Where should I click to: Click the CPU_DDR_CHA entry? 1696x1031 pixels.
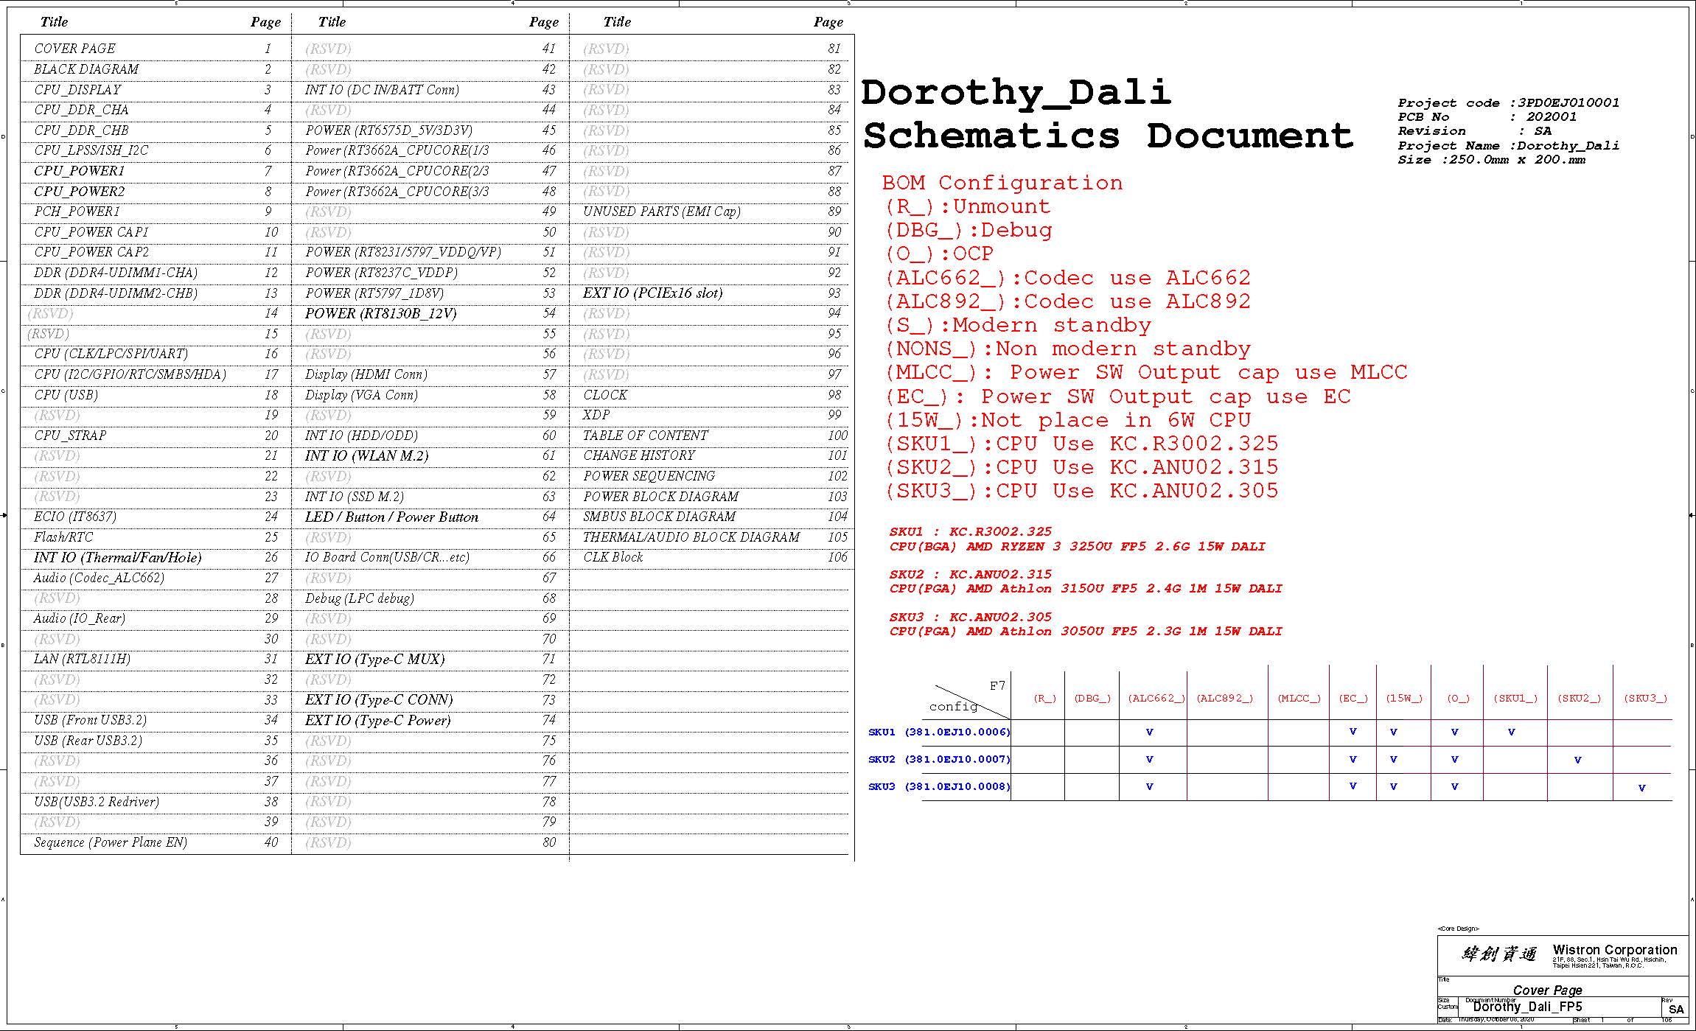(x=81, y=110)
